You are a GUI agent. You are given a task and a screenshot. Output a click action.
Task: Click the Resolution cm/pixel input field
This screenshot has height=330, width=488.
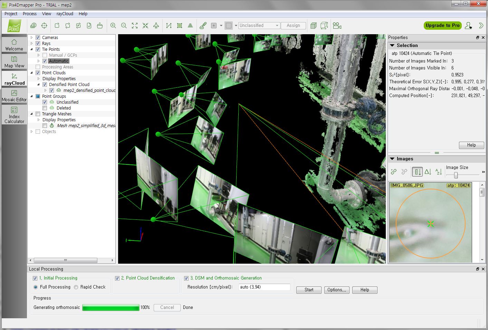[264, 287]
